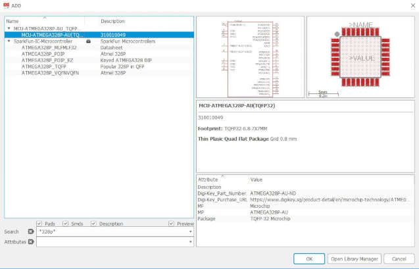Click the MCU-ATMEGA328P-AU(TQFP32) heading
This screenshot has height=269, width=419.
pos(237,105)
